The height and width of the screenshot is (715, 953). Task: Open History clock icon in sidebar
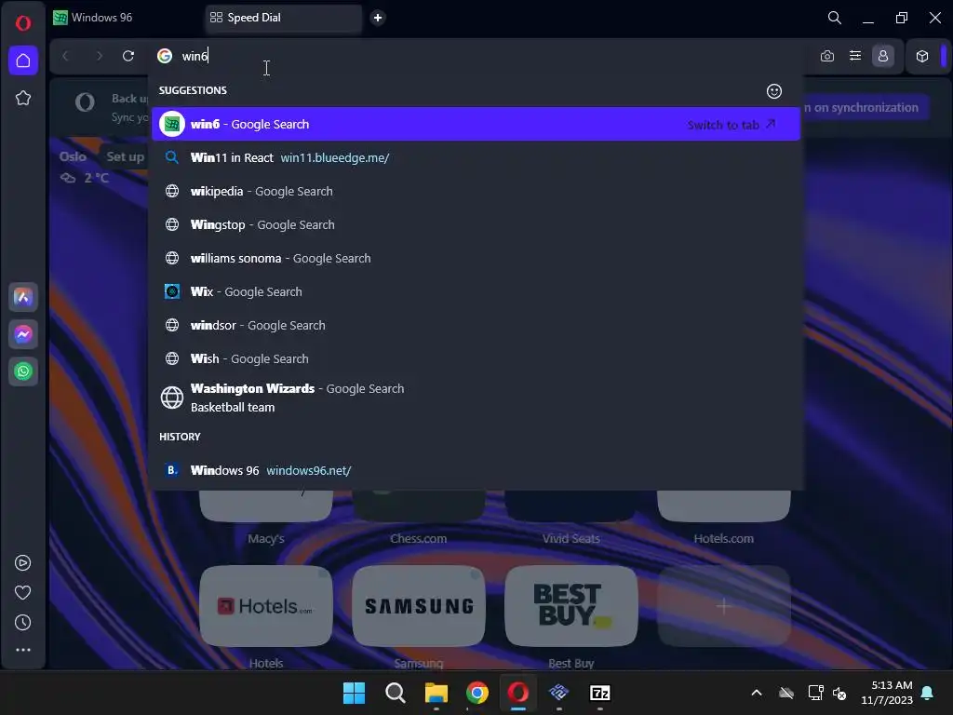22,623
